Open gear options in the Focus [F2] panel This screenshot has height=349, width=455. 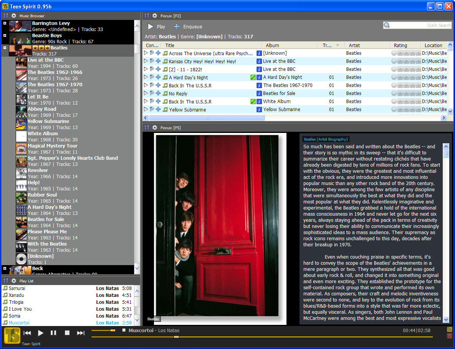pyautogui.click(x=155, y=16)
